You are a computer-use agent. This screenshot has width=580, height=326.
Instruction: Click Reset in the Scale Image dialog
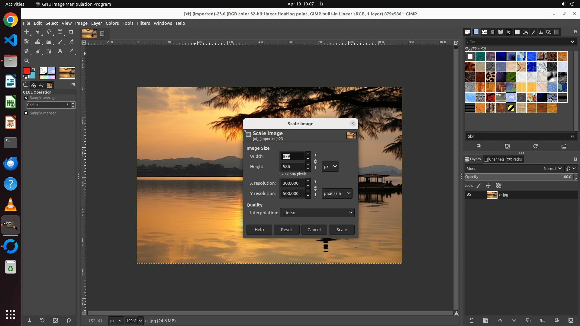286,230
